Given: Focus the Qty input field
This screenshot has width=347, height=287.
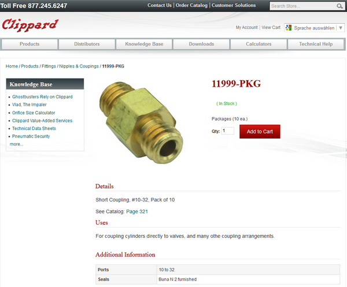Looking at the screenshot, I should coord(228,131).
